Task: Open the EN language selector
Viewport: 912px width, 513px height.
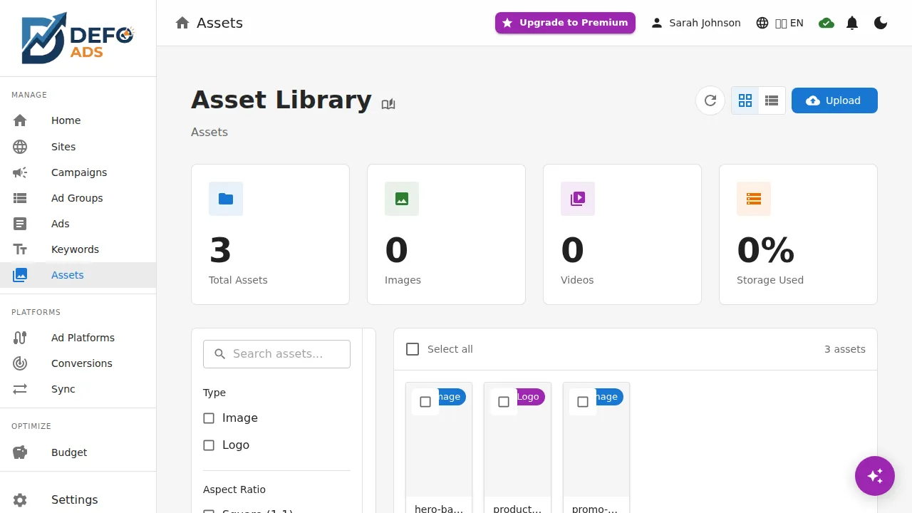Action: [x=779, y=23]
